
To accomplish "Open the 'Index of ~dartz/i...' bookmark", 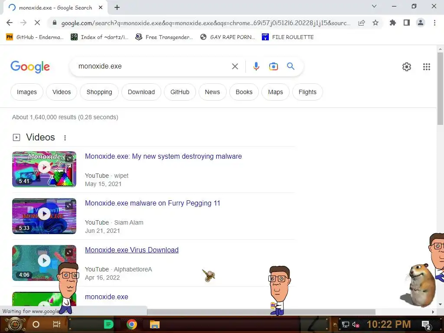I will click(x=99, y=37).
